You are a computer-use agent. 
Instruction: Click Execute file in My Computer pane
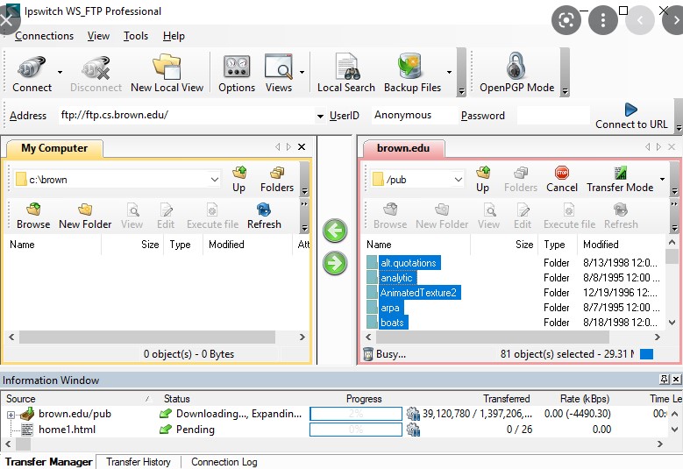(212, 216)
